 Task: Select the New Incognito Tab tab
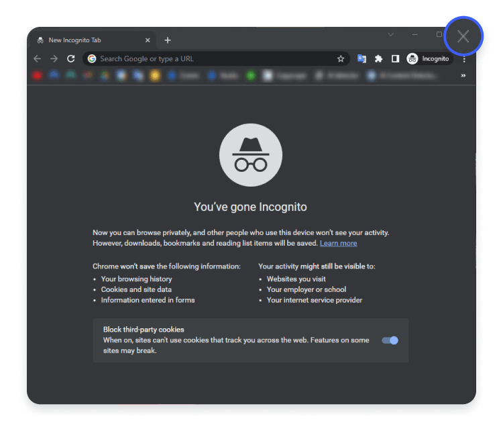click(93, 40)
